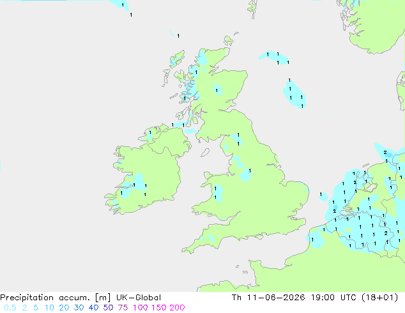Click the legend value 5 in the scale
Screen dimensions: 405x313
(x=36, y=308)
